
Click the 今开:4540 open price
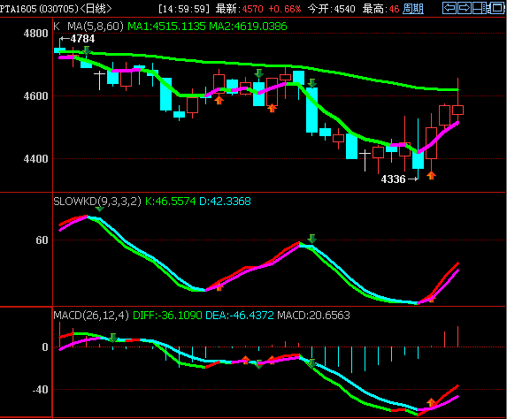pyautogui.click(x=332, y=9)
